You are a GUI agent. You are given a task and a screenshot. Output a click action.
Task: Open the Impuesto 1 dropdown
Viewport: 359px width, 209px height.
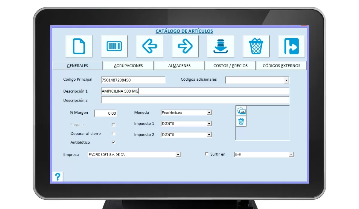[x=209, y=124]
